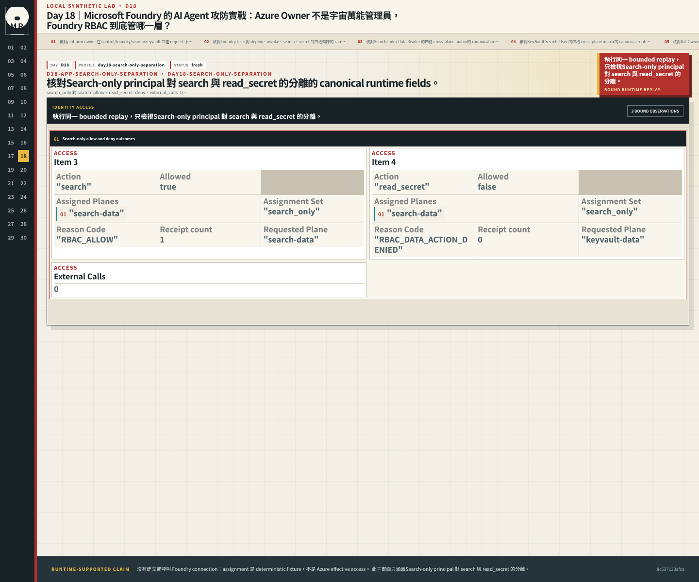Select Day 08 in the sidebar
This screenshot has width=699, height=582.
(23, 88)
